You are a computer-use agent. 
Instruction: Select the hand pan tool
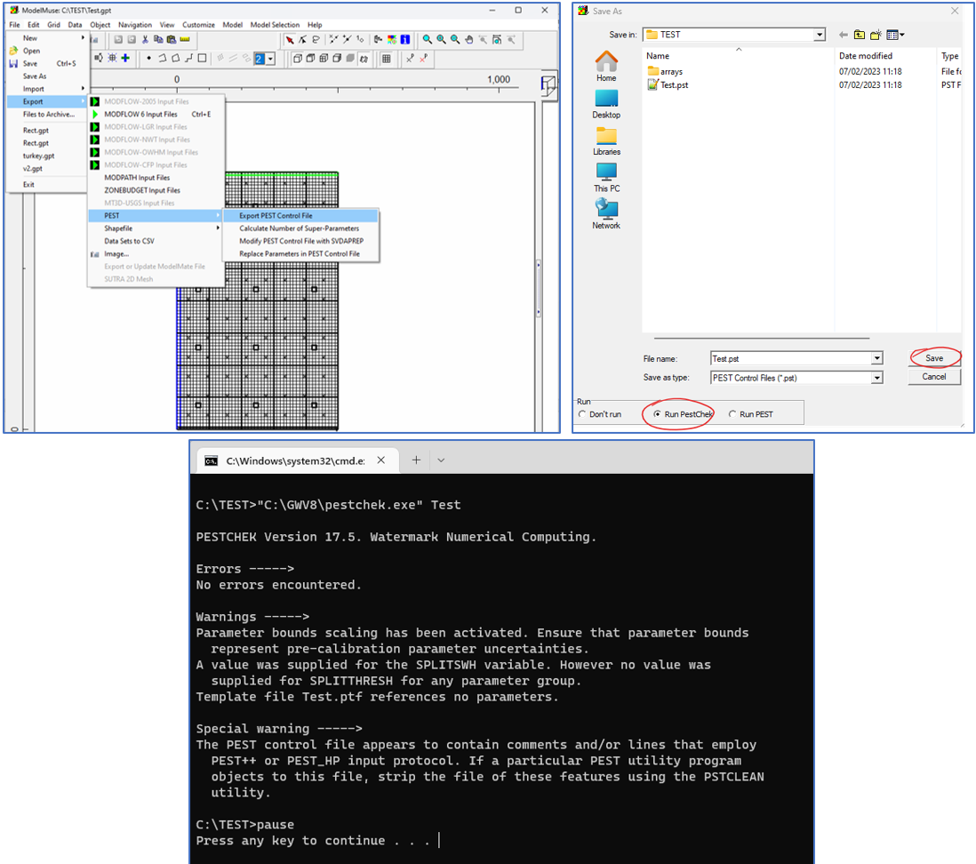tap(468, 40)
